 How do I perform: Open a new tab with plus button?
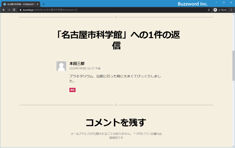click(x=44, y=4)
